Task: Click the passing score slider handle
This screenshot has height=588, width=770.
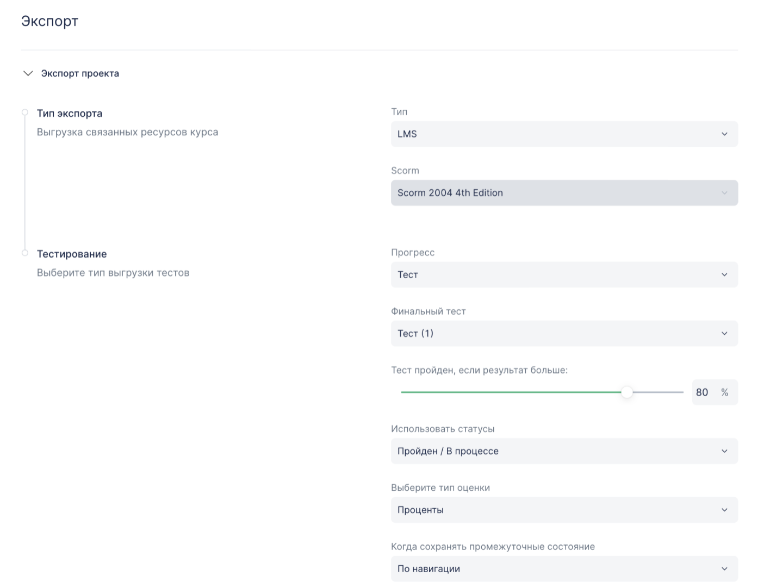Action: pyautogui.click(x=627, y=392)
